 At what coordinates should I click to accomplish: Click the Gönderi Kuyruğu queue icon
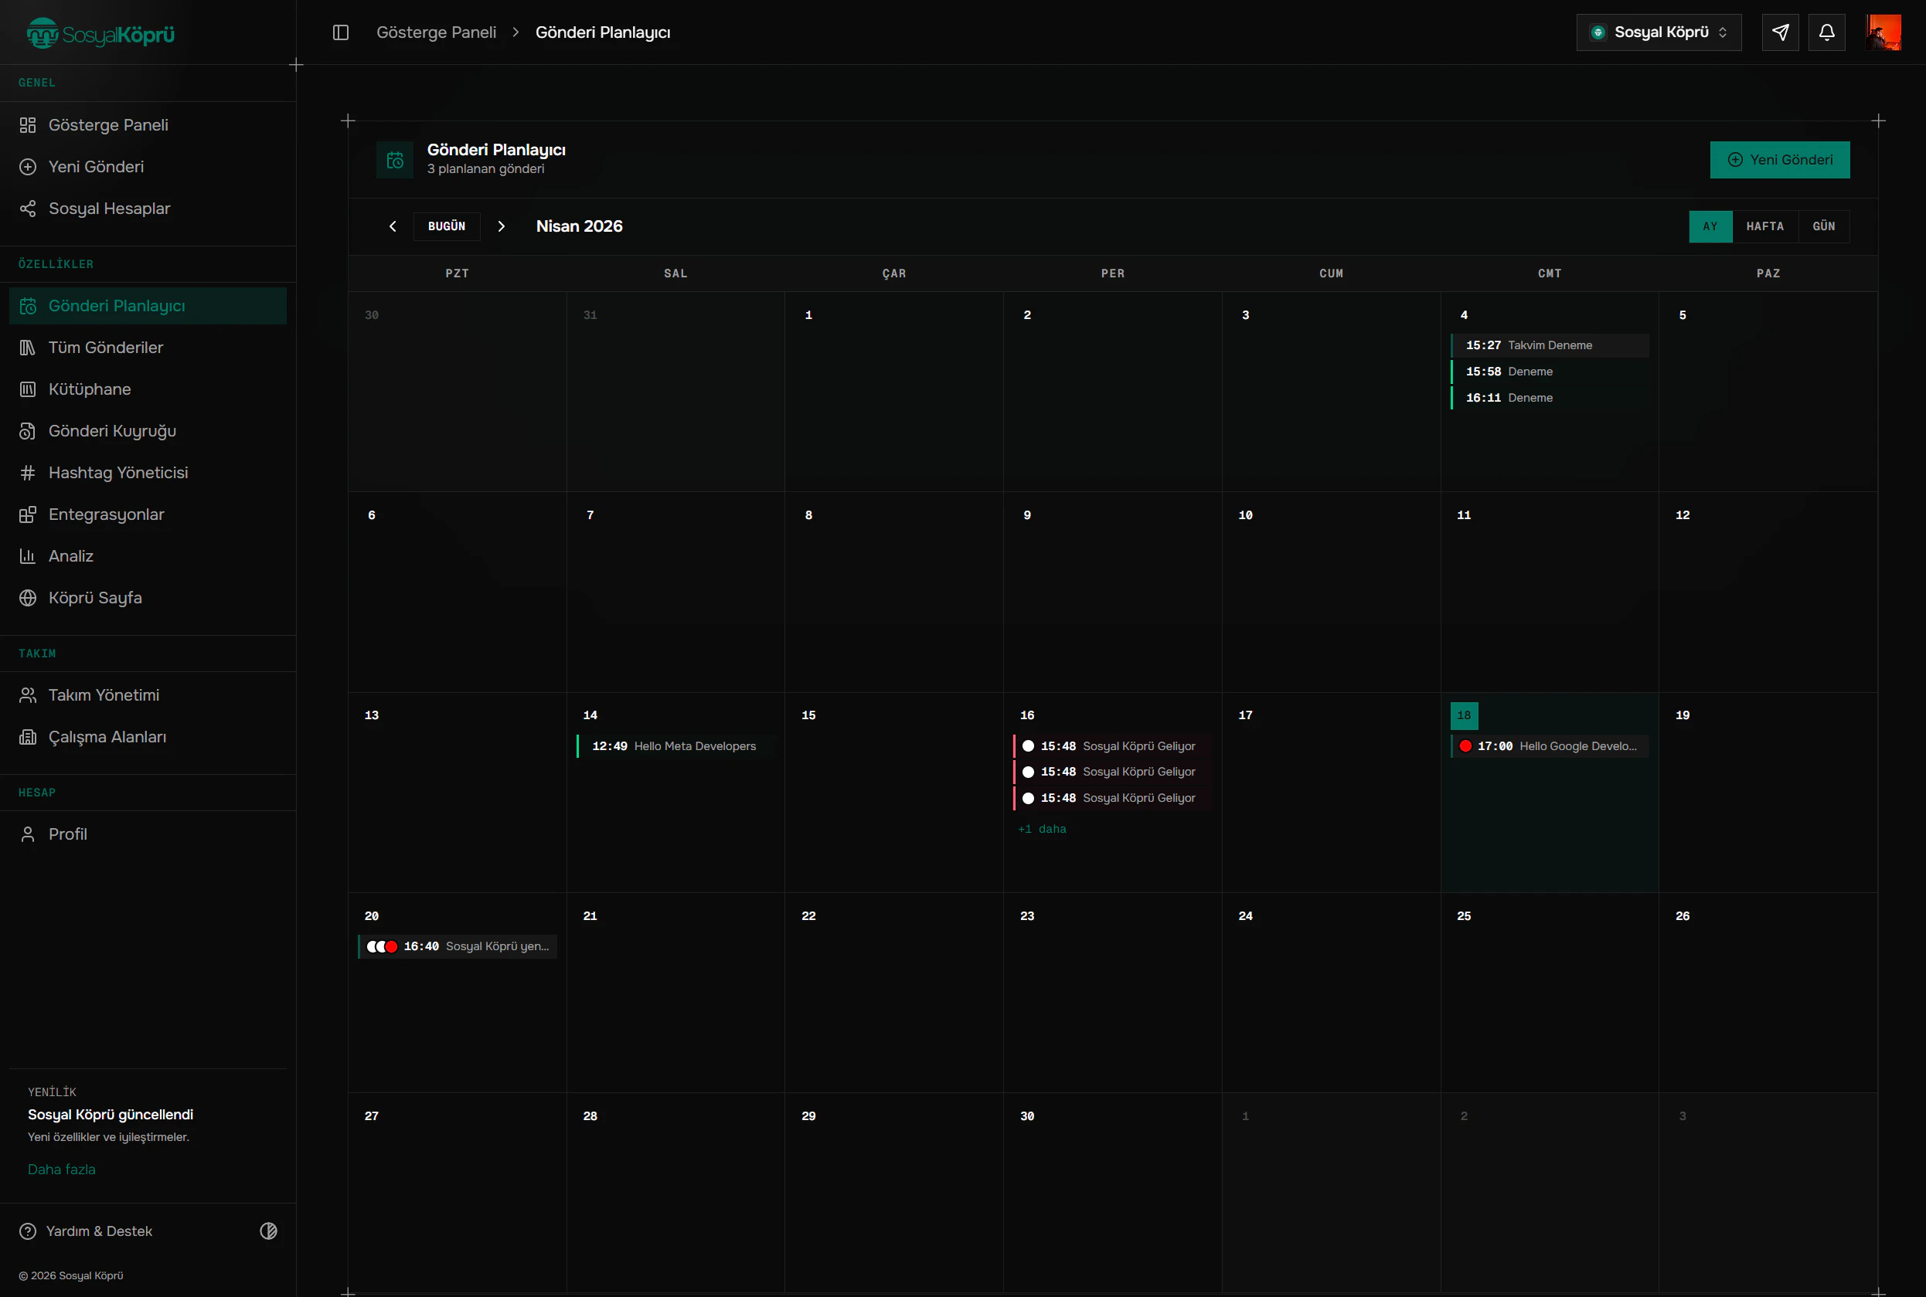tap(28, 431)
